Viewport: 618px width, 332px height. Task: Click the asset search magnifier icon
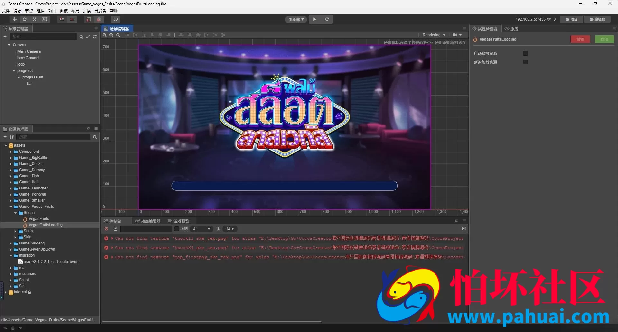95,137
